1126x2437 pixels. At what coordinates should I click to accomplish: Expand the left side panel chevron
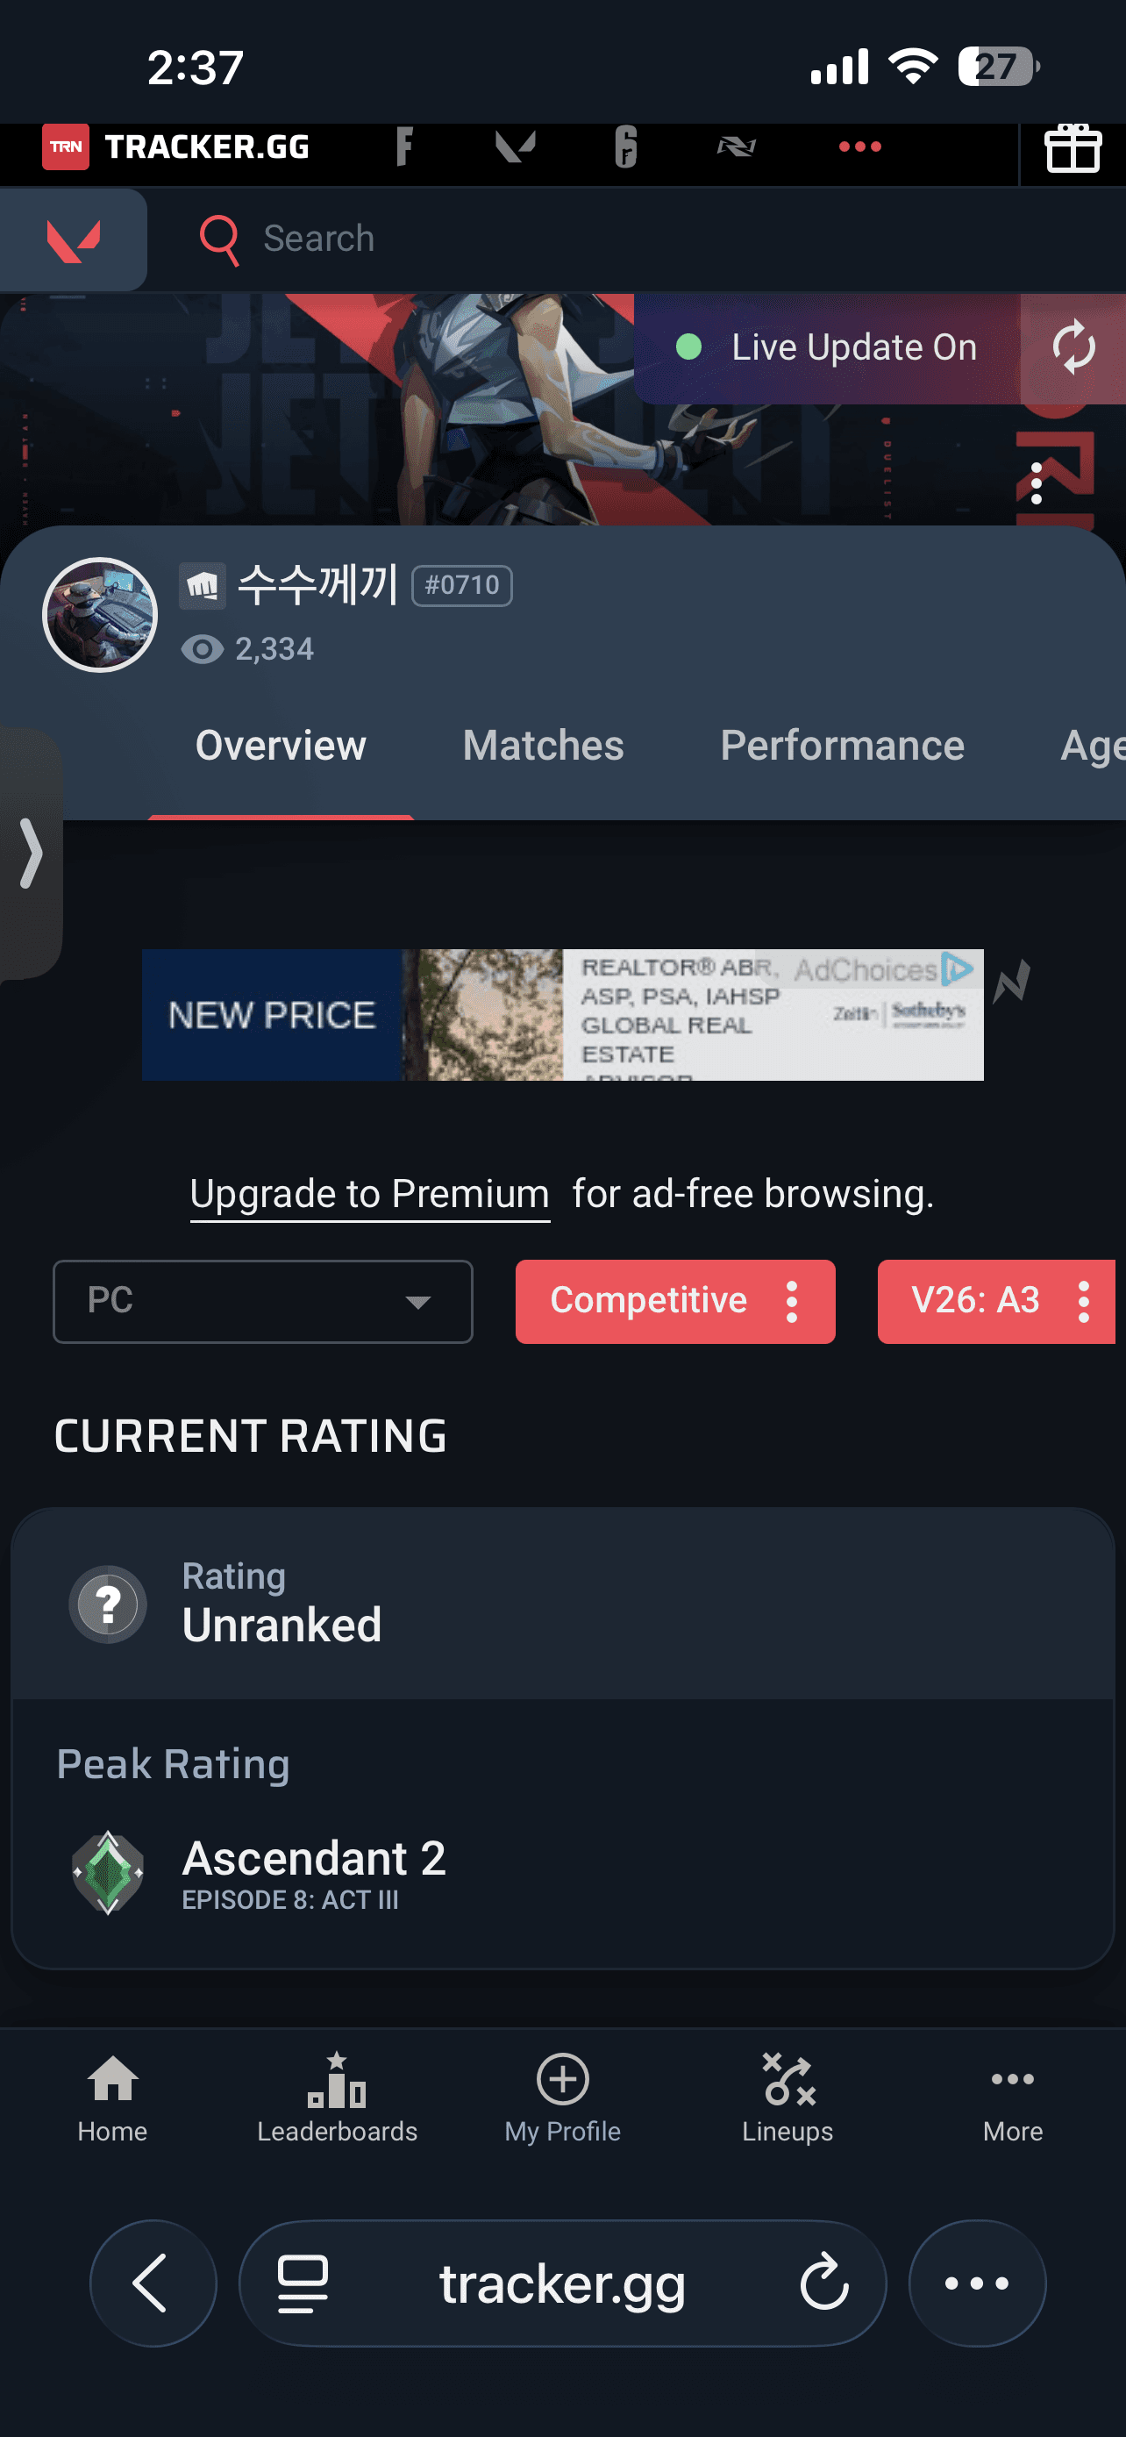click(x=32, y=854)
